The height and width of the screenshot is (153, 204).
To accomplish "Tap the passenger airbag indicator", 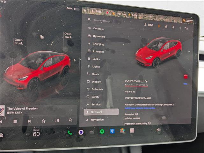I will pos(188,20).
